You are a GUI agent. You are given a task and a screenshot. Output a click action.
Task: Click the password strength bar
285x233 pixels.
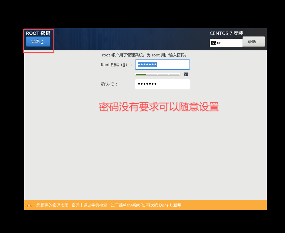point(158,74)
